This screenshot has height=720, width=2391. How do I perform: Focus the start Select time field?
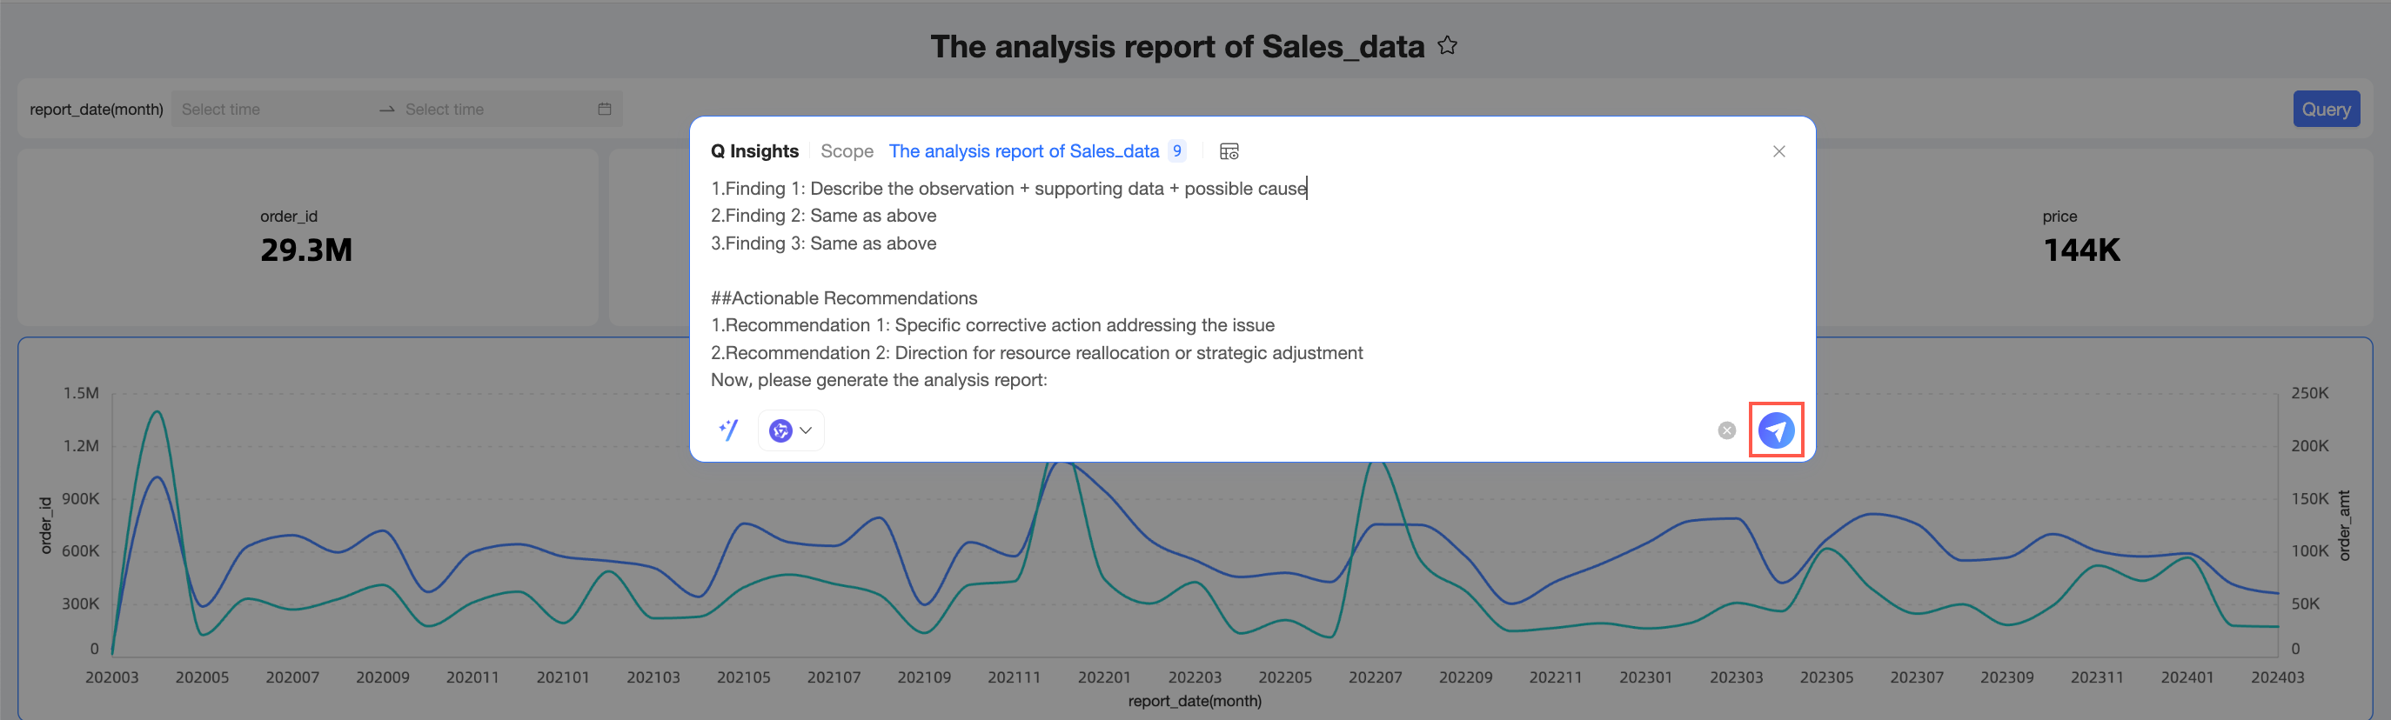(x=269, y=109)
